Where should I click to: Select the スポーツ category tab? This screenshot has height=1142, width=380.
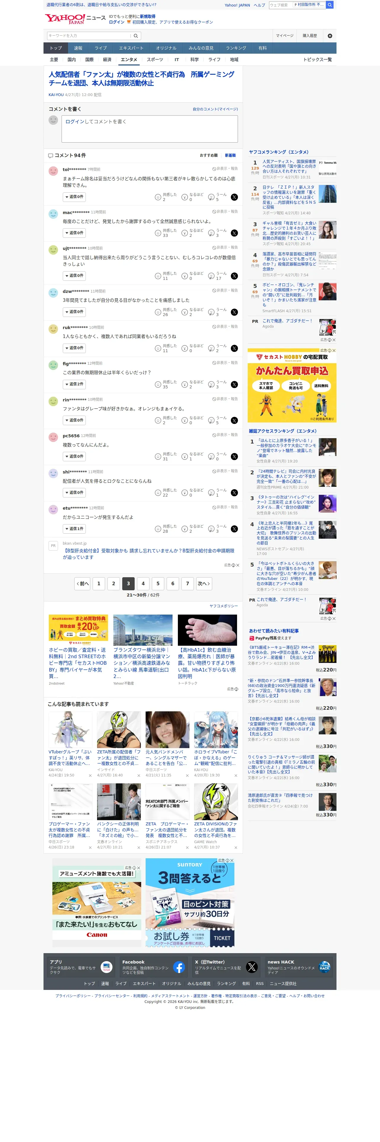pyautogui.click(x=155, y=60)
